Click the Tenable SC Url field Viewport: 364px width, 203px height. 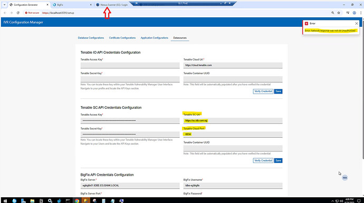point(233,120)
